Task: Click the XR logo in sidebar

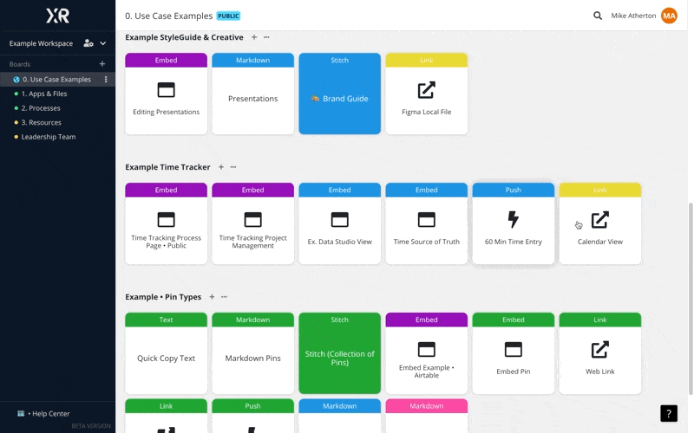Action: tap(57, 16)
